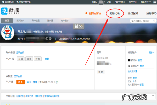The image size is (157, 105).
Task: Open the 会员保障 tab
Action: click(133, 13)
